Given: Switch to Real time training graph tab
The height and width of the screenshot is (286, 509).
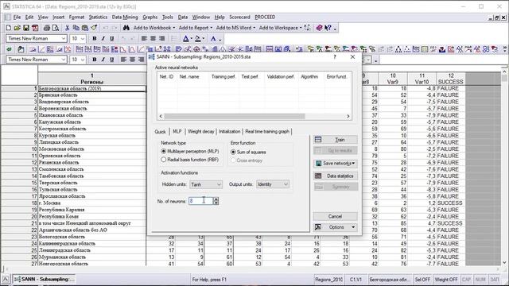Looking at the screenshot, I should [267, 131].
